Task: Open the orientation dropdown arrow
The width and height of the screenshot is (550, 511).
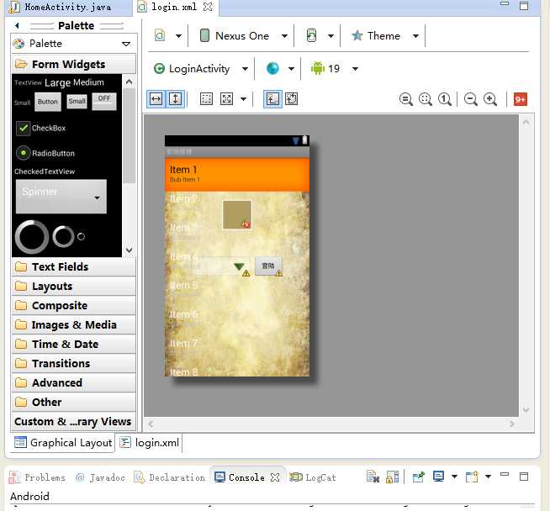Action: coord(331,36)
